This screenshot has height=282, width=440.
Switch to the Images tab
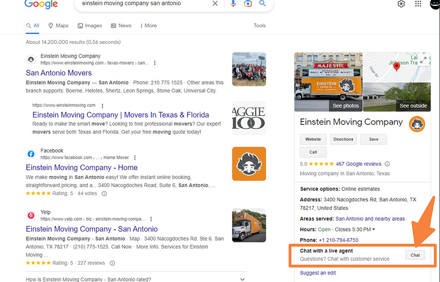point(90,26)
